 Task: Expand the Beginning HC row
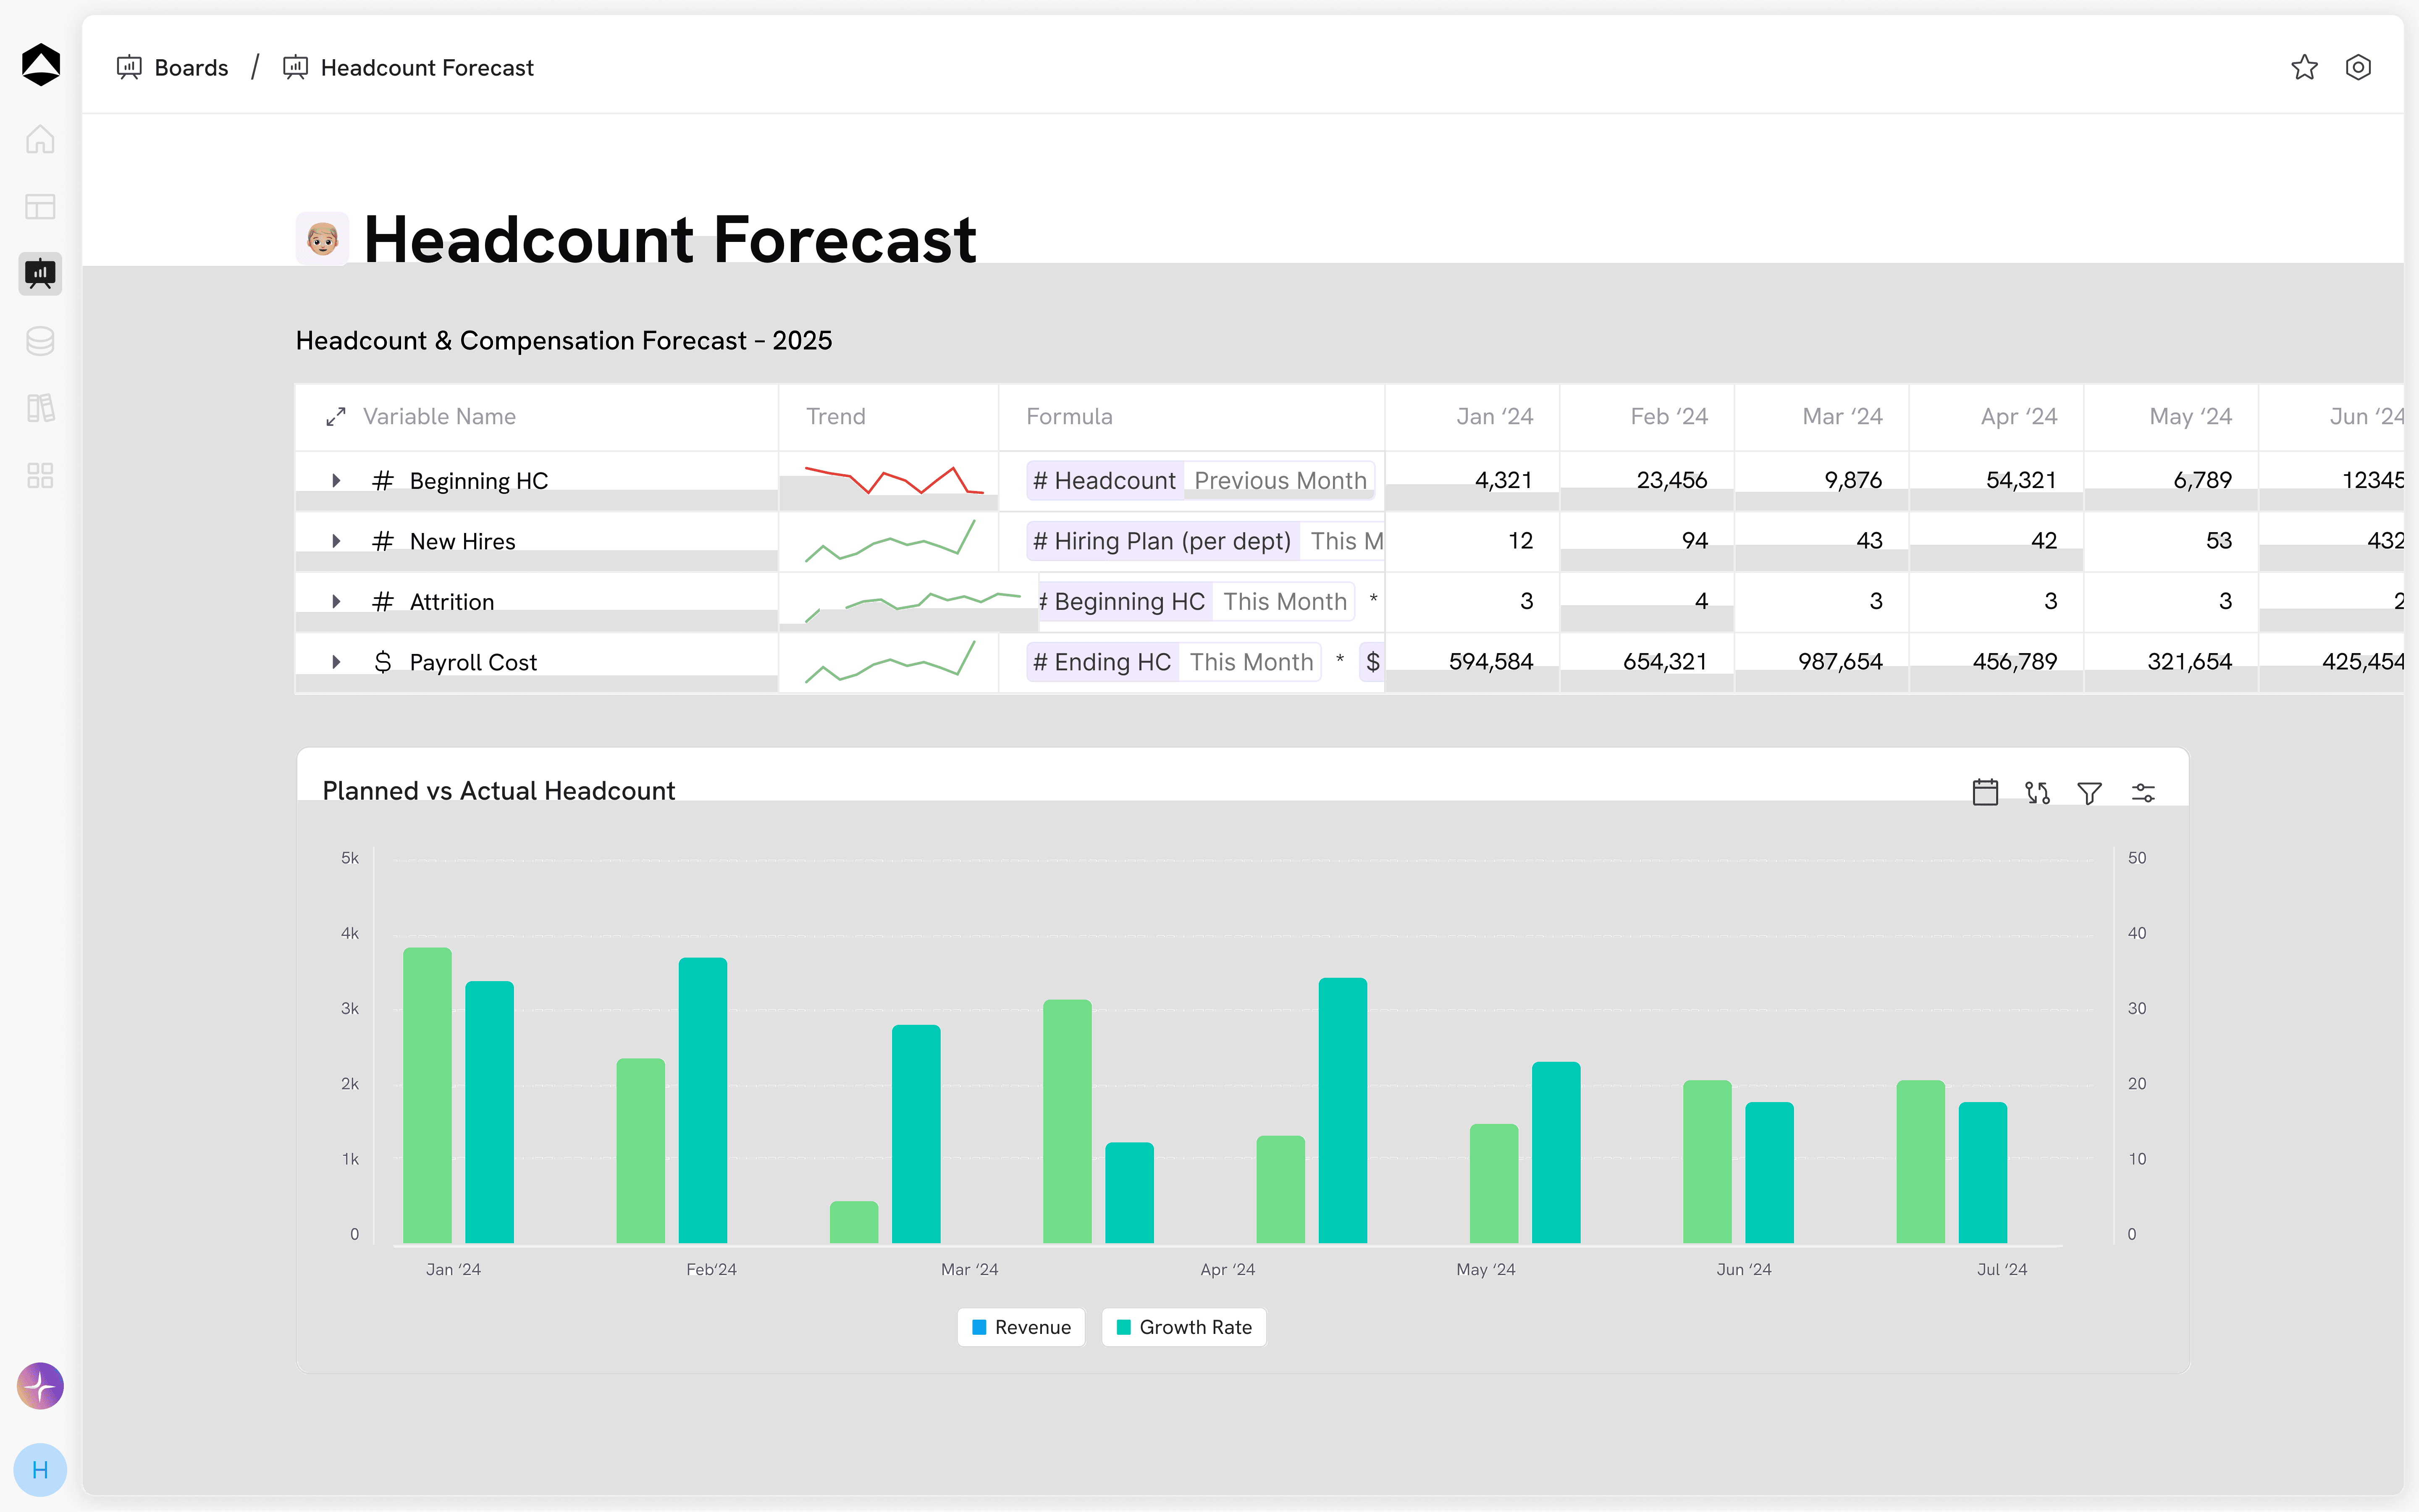(337, 480)
